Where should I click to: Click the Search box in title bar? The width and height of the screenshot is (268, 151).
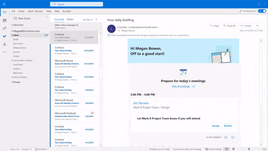coord(77,4)
